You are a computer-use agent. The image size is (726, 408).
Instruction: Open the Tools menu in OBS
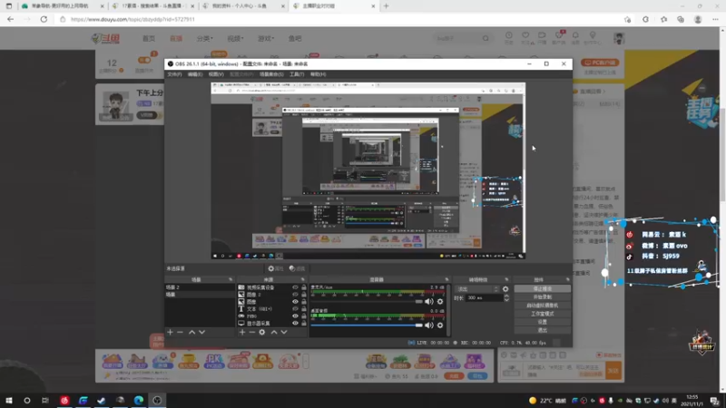coord(297,74)
